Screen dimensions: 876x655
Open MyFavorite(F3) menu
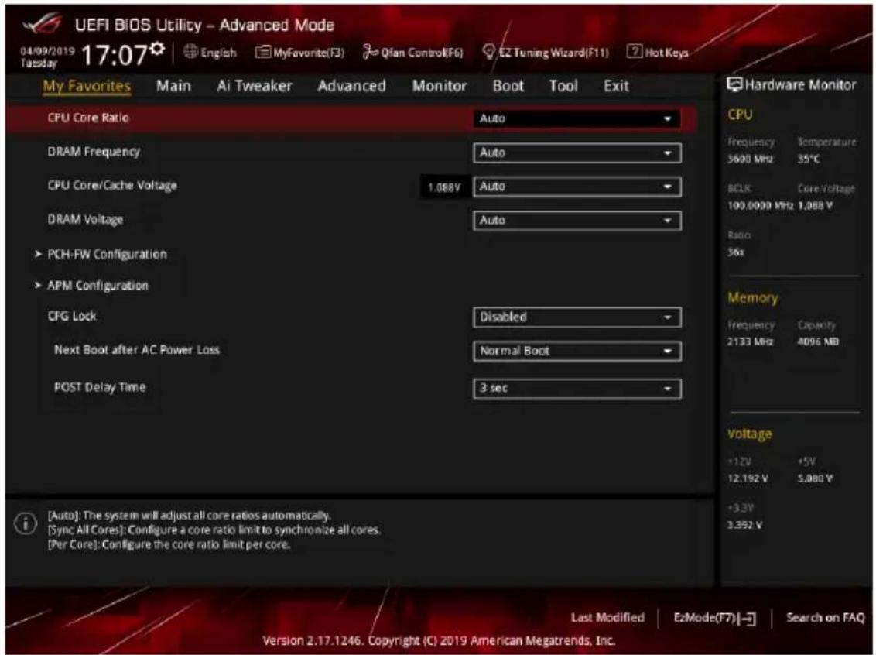point(300,53)
